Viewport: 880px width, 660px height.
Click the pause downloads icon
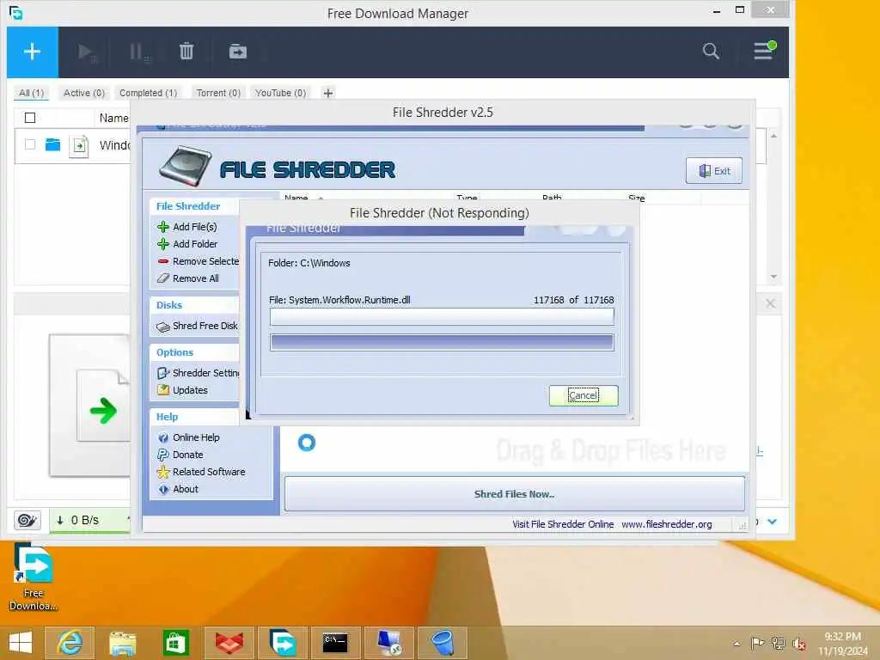coord(138,52)
